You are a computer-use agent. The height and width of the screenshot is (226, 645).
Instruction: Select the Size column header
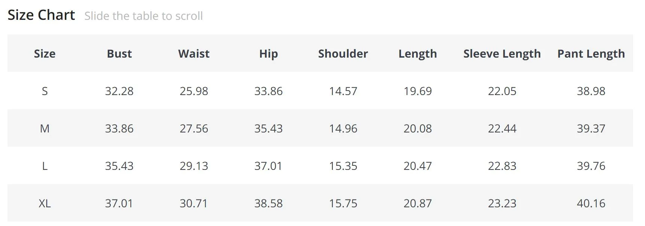(45, 54)
